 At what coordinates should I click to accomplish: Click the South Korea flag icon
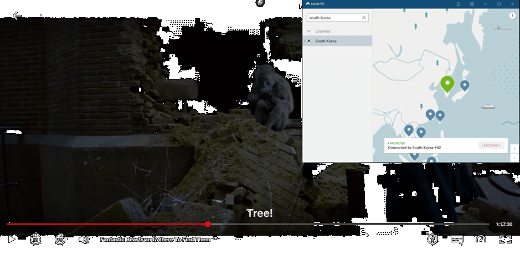[309, 41]
